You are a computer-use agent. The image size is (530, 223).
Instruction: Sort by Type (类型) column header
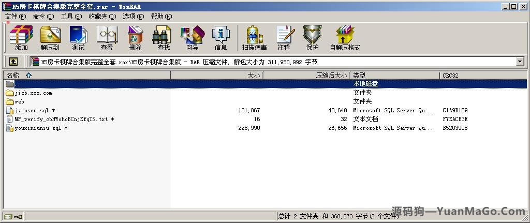[395, 76]
